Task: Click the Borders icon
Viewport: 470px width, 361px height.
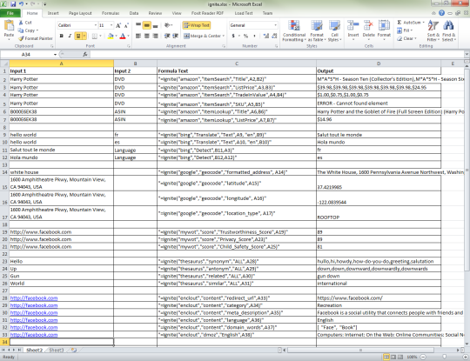Action: click(95, 36)
